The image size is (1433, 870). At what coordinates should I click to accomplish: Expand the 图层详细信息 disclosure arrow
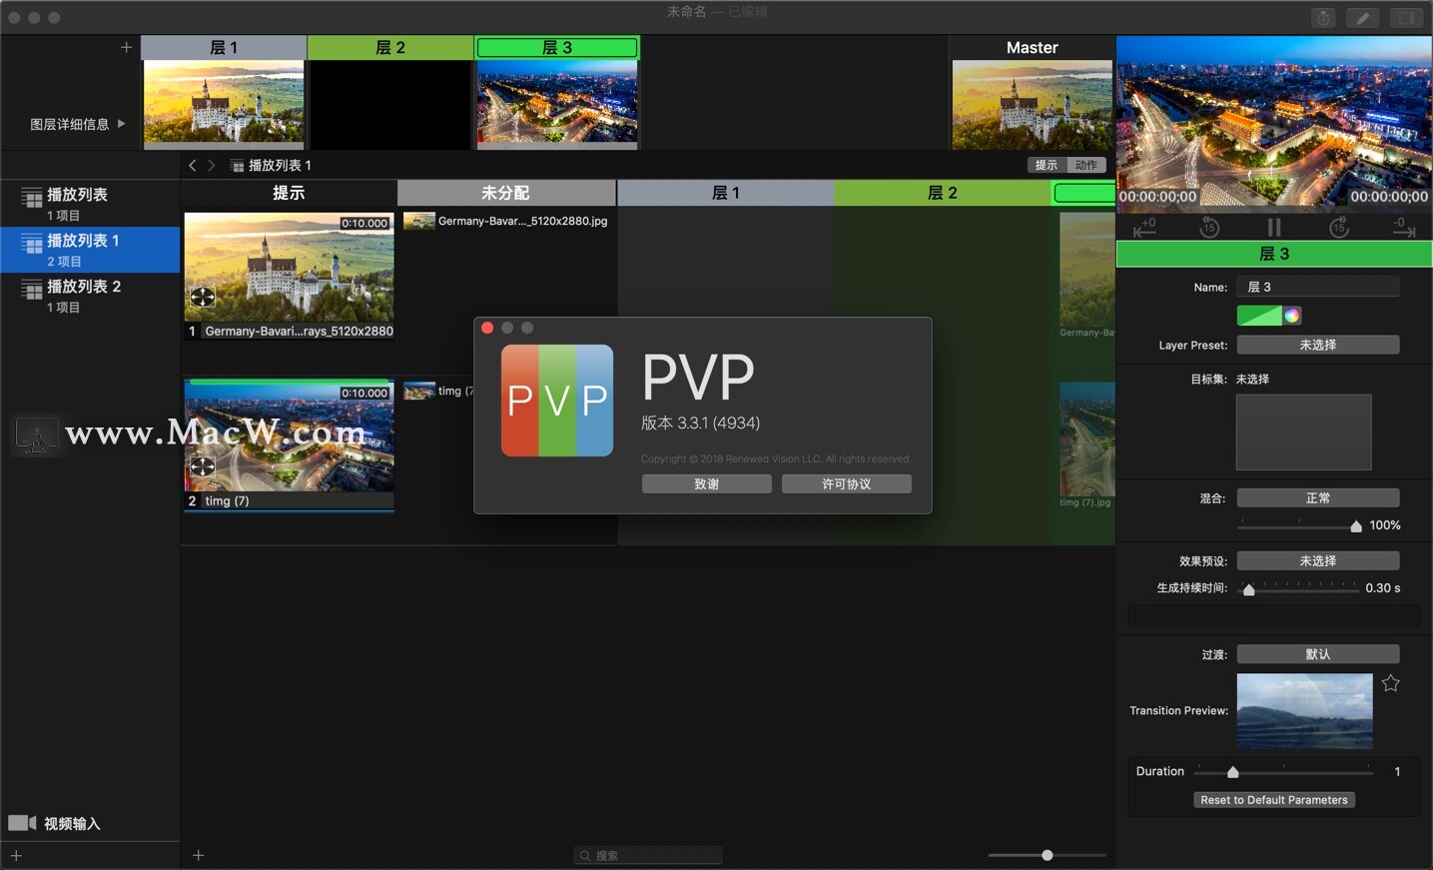coord(119,124)
